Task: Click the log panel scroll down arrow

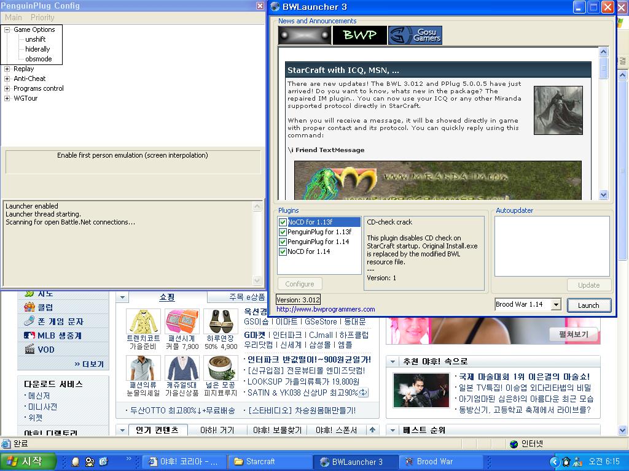Action: coord(257,280)
